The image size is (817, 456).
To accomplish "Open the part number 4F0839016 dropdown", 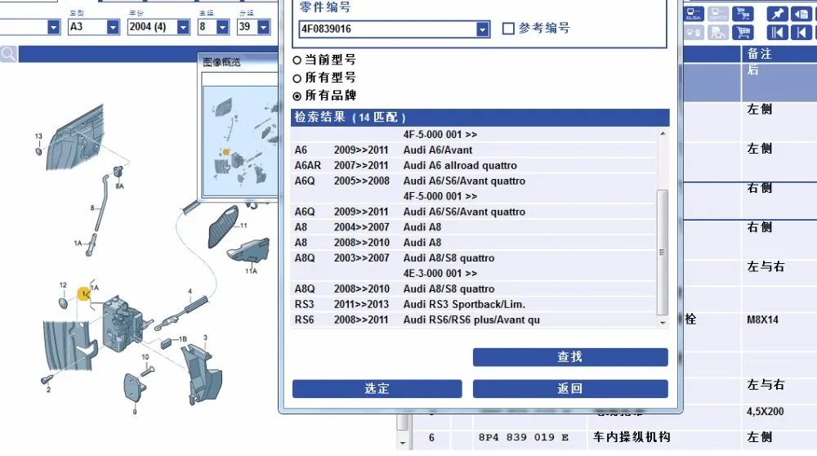I will [x=483, y=29].
